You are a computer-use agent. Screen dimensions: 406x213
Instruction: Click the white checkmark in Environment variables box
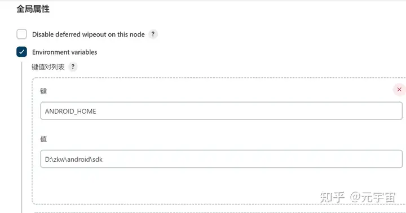21,52
